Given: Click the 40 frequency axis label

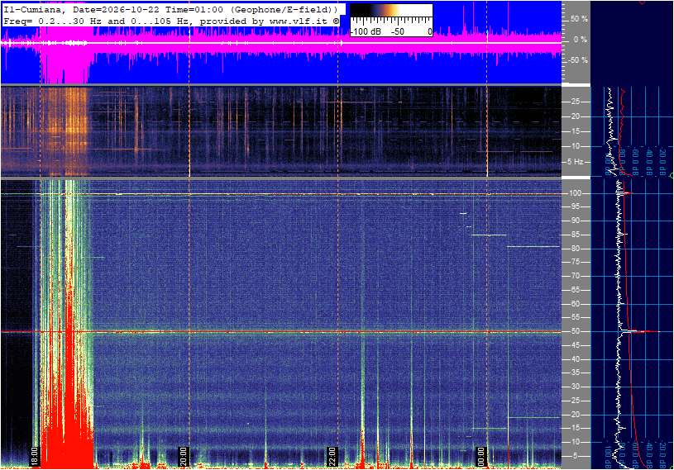Looking at the screenshot, I should pos(575,359).
